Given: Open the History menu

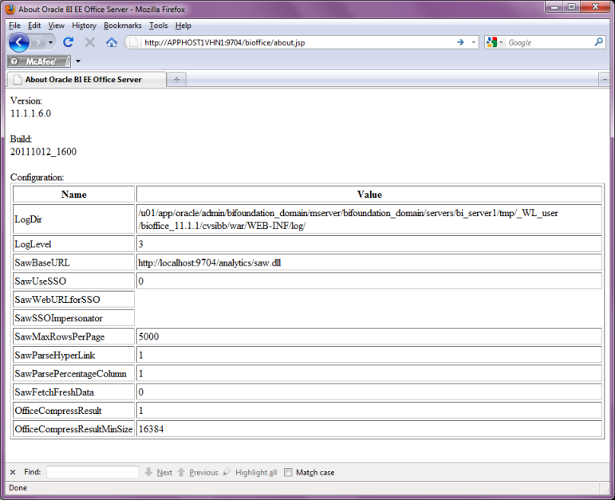Looking at the screenshot, I should click(x=84, y=26).
